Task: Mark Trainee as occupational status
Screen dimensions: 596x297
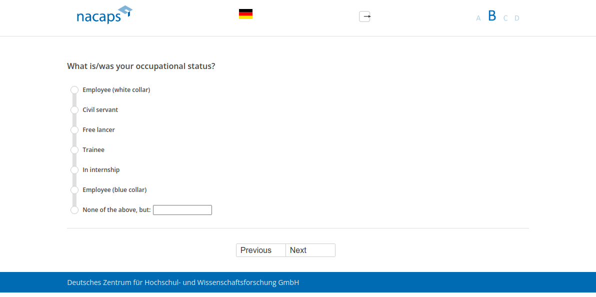Action: 74,150
